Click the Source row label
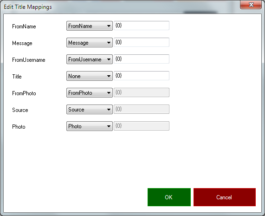Image resolution: width=265 pixels, height=216 pixels. tap(20, 110)
